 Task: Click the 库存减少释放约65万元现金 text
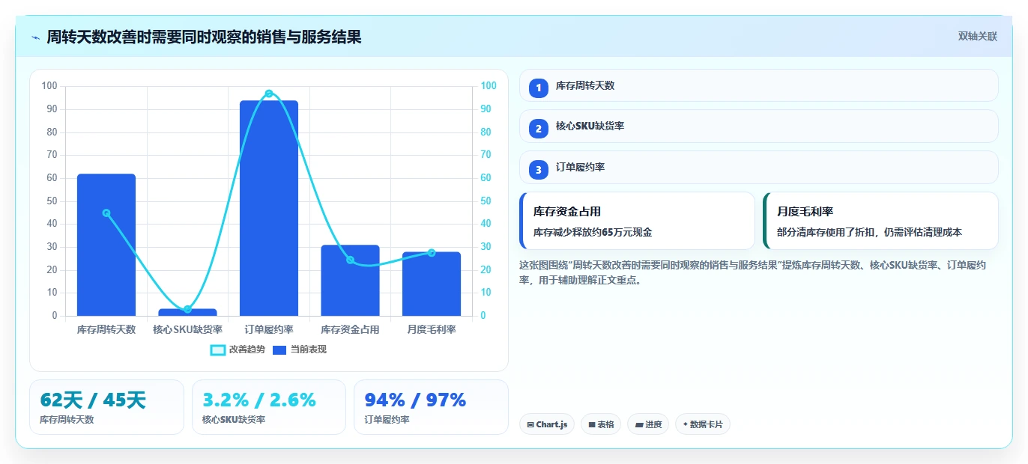pos(593,233)
